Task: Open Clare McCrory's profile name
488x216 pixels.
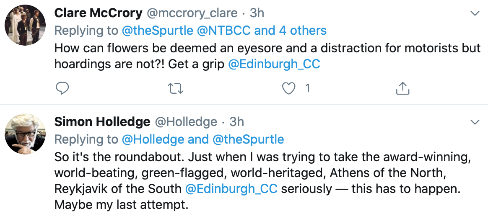Action: point(99,13)
